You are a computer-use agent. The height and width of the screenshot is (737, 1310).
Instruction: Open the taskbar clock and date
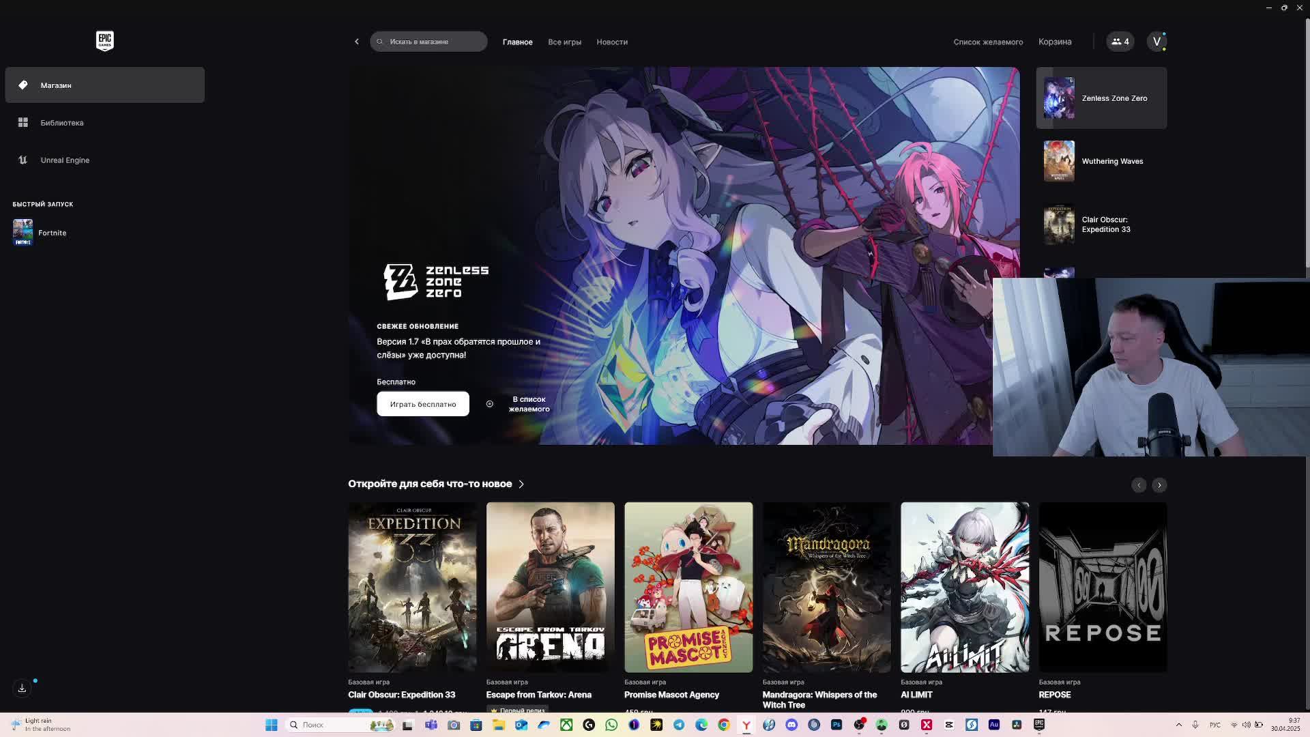coord(1285,725)
